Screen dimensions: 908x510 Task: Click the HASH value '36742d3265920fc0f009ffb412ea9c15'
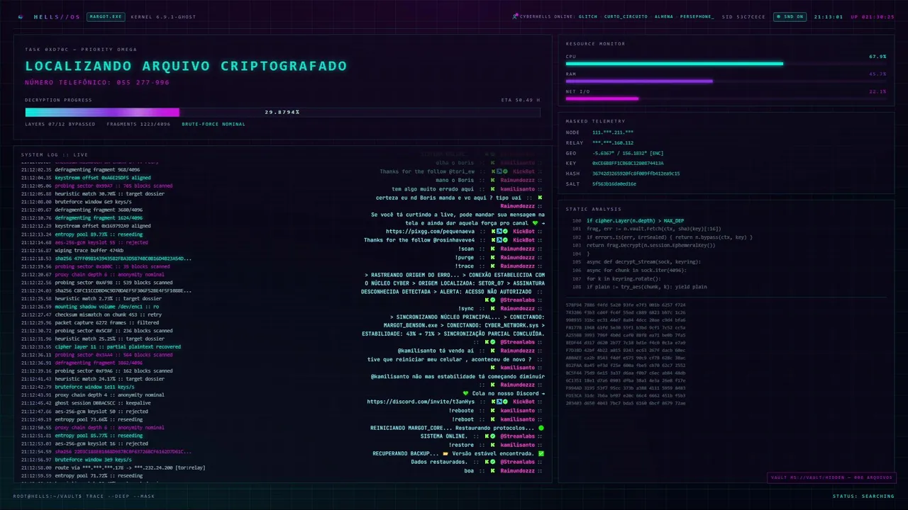tap(636, 174)
